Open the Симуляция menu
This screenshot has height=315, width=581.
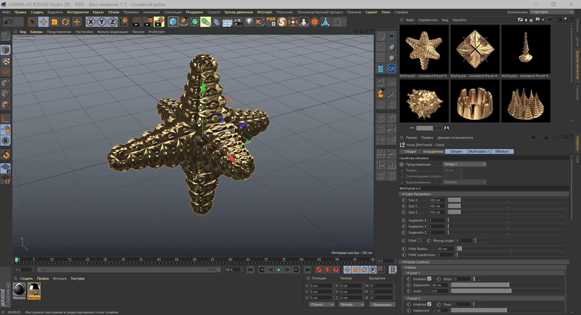pos(173,12)
